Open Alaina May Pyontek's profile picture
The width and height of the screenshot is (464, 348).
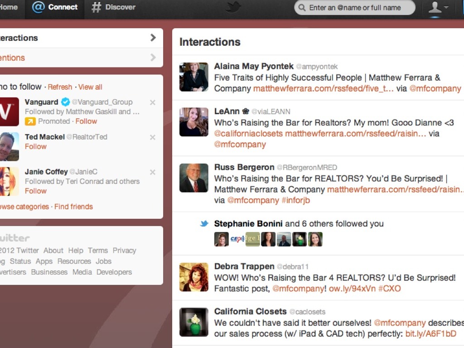tap(194, 77)
